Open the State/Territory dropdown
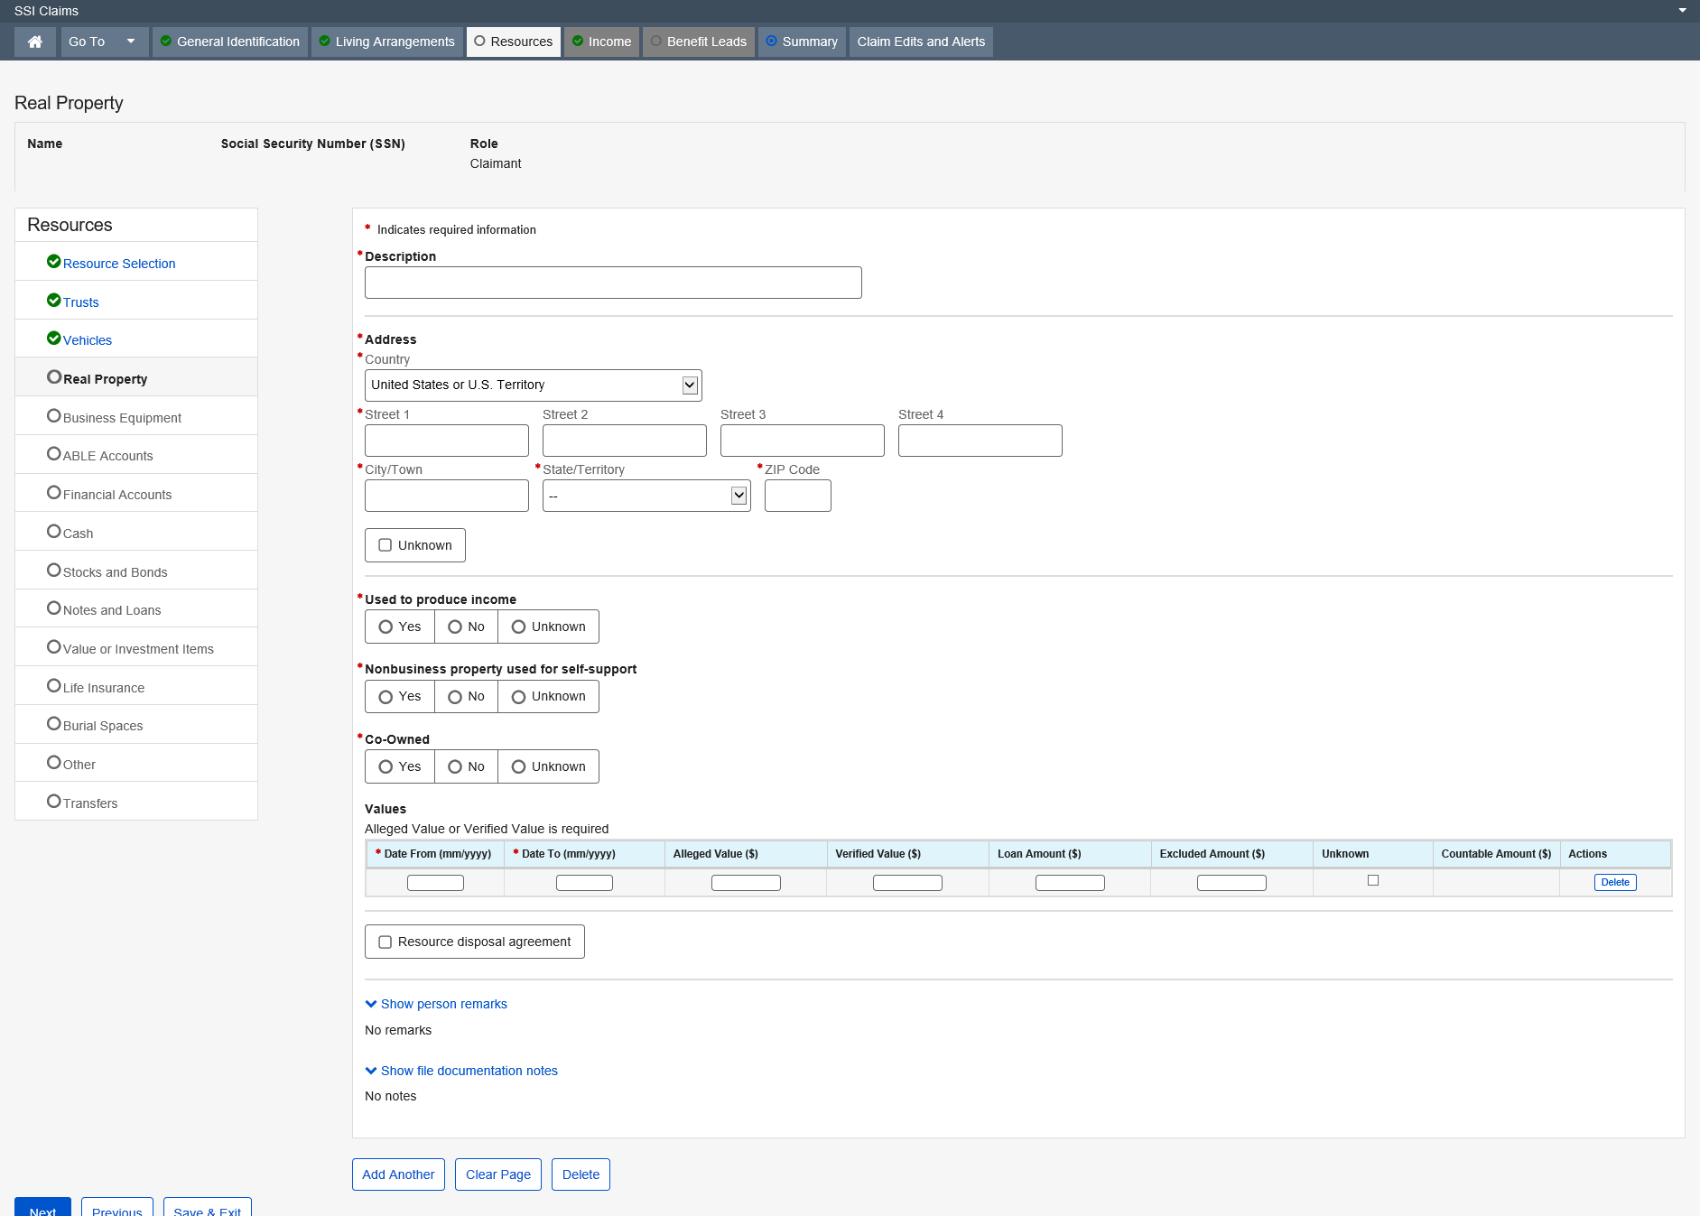 646,496
